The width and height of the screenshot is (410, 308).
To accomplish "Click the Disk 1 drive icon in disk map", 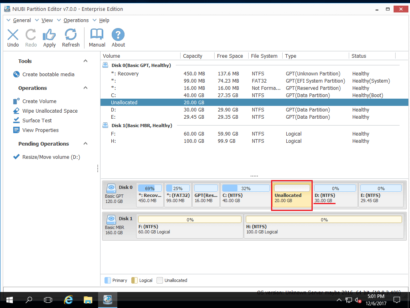I will (111, 219).
